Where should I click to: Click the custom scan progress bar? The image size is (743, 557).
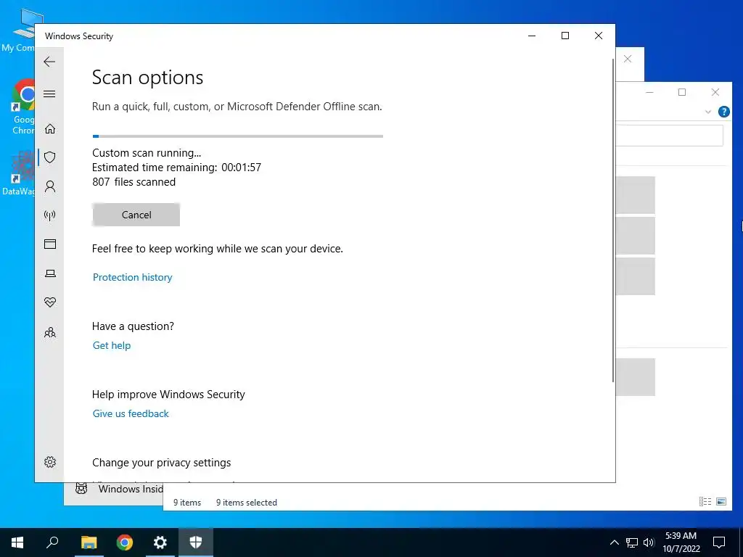click(x=237, y=136)
